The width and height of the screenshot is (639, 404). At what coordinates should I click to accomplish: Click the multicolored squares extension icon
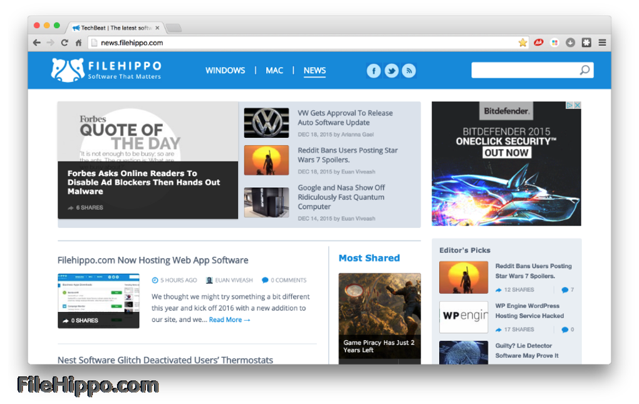(554, 43)
